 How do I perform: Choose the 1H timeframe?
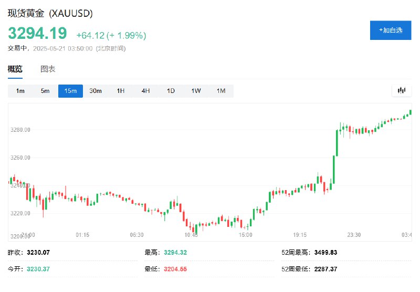click(121, 91)
